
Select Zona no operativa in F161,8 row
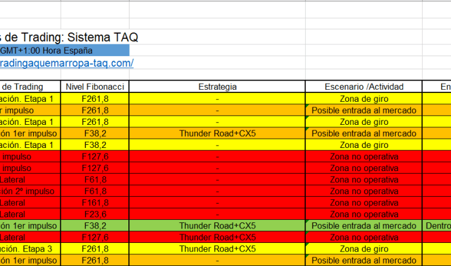point(364,203)
